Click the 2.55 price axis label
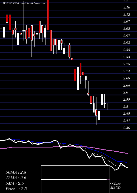This screenshot has width=137, height=193. click(x=127, y=100)
